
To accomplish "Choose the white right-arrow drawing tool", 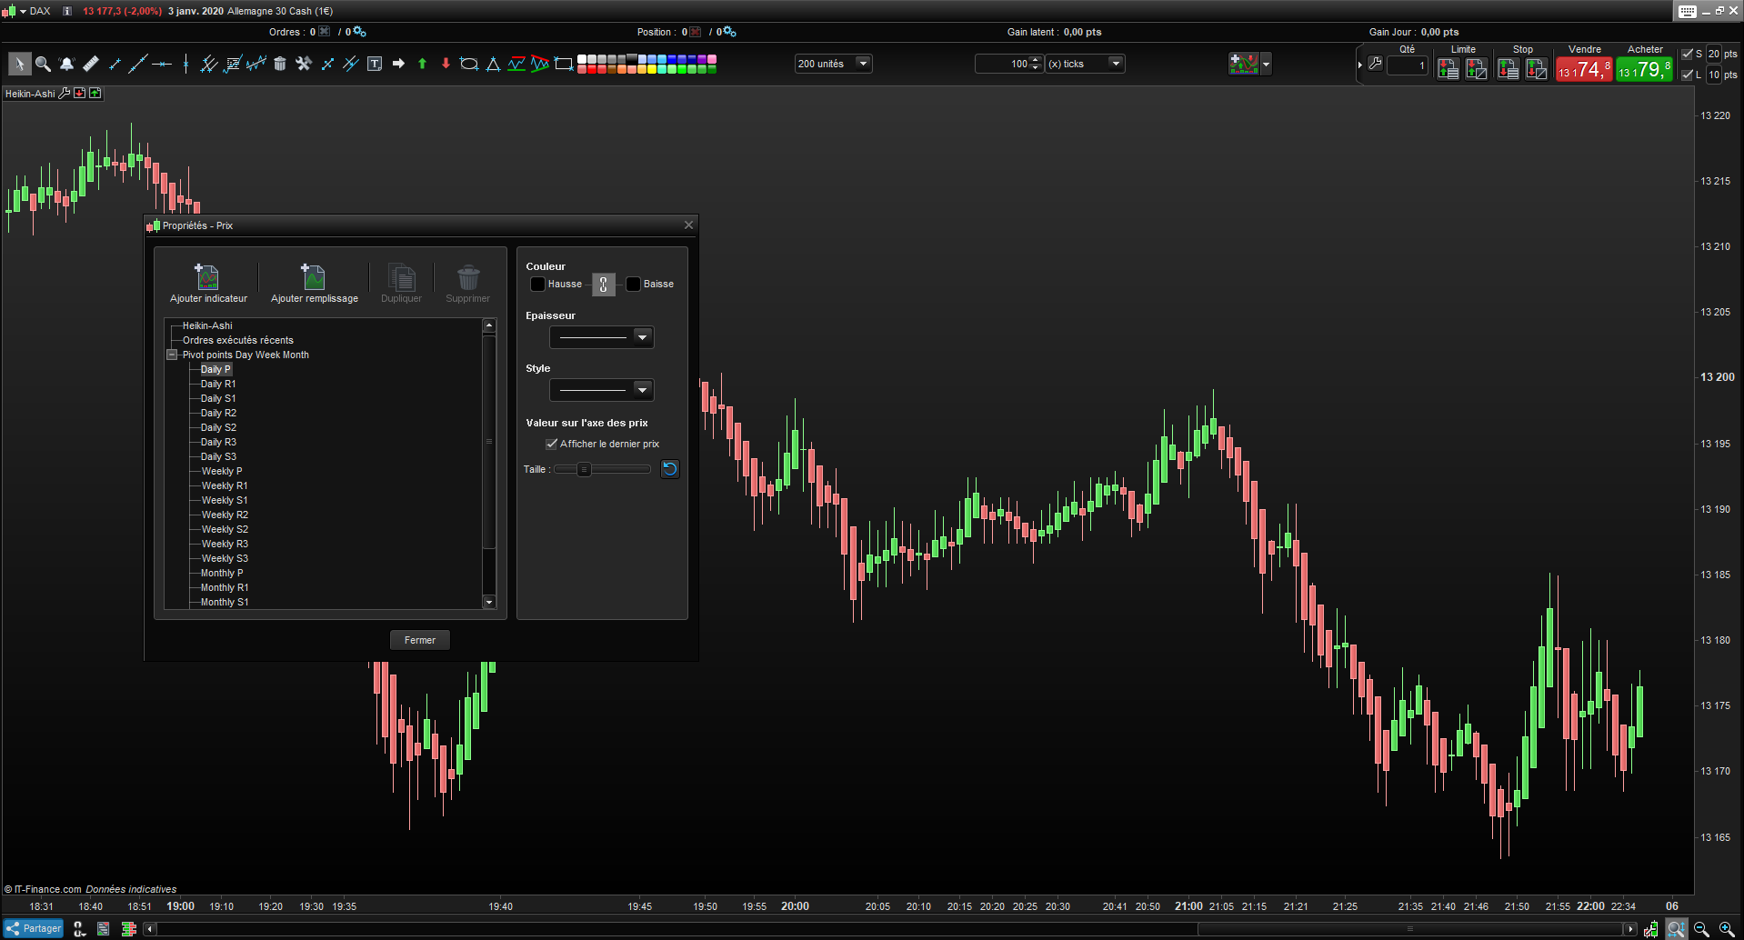I will (x=398, y=64).
